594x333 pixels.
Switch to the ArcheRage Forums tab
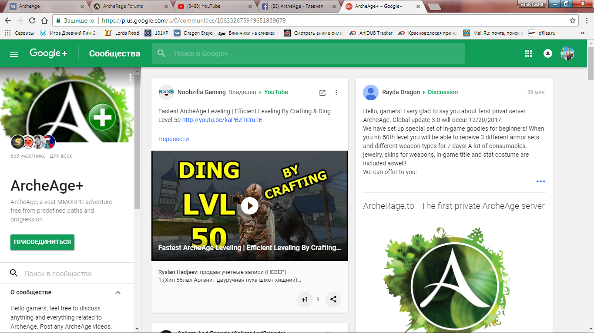(x=130, y=6)
